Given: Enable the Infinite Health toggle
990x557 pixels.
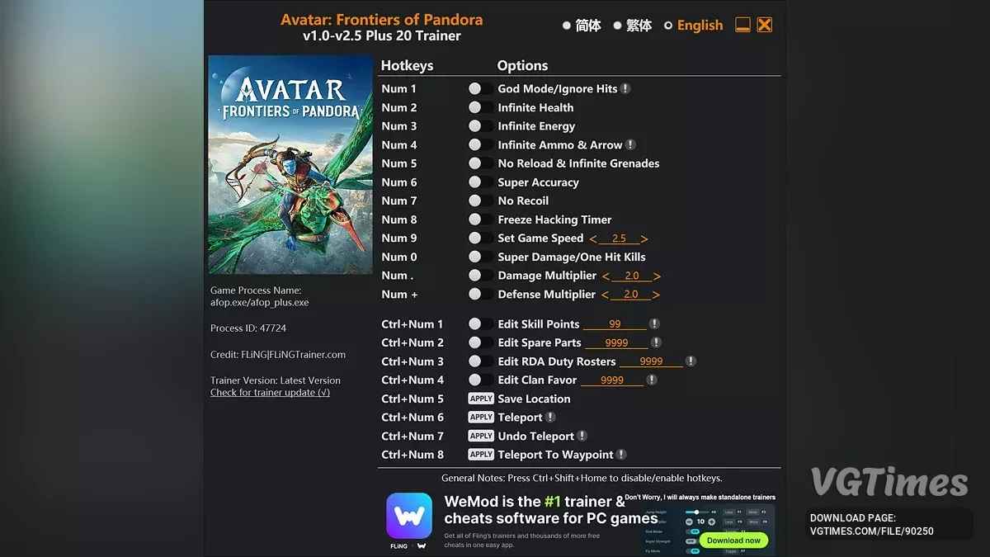Looking at the screenshot, I should coord(480,107).
